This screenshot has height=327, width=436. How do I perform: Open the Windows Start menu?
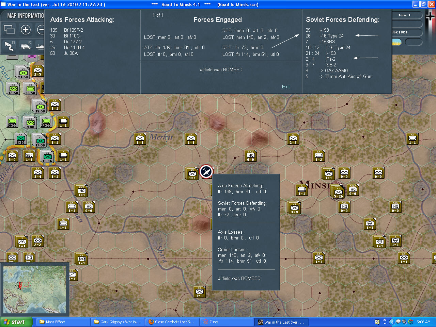(15, 322)
